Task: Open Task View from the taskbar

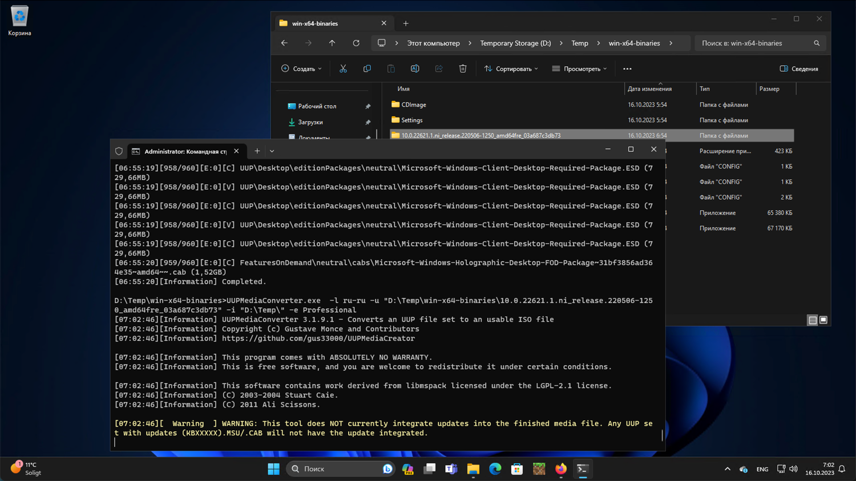Action: pos(430,468)
